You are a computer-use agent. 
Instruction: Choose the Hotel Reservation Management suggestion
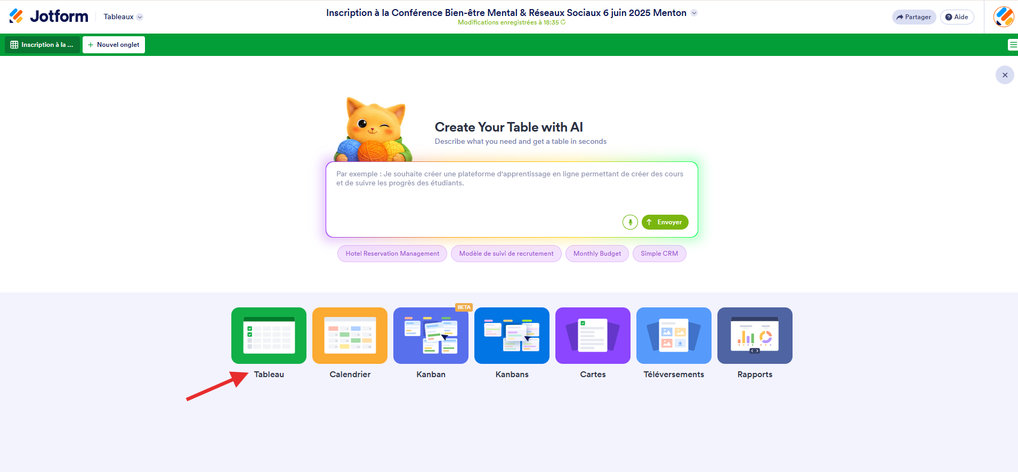coord(392,254)
